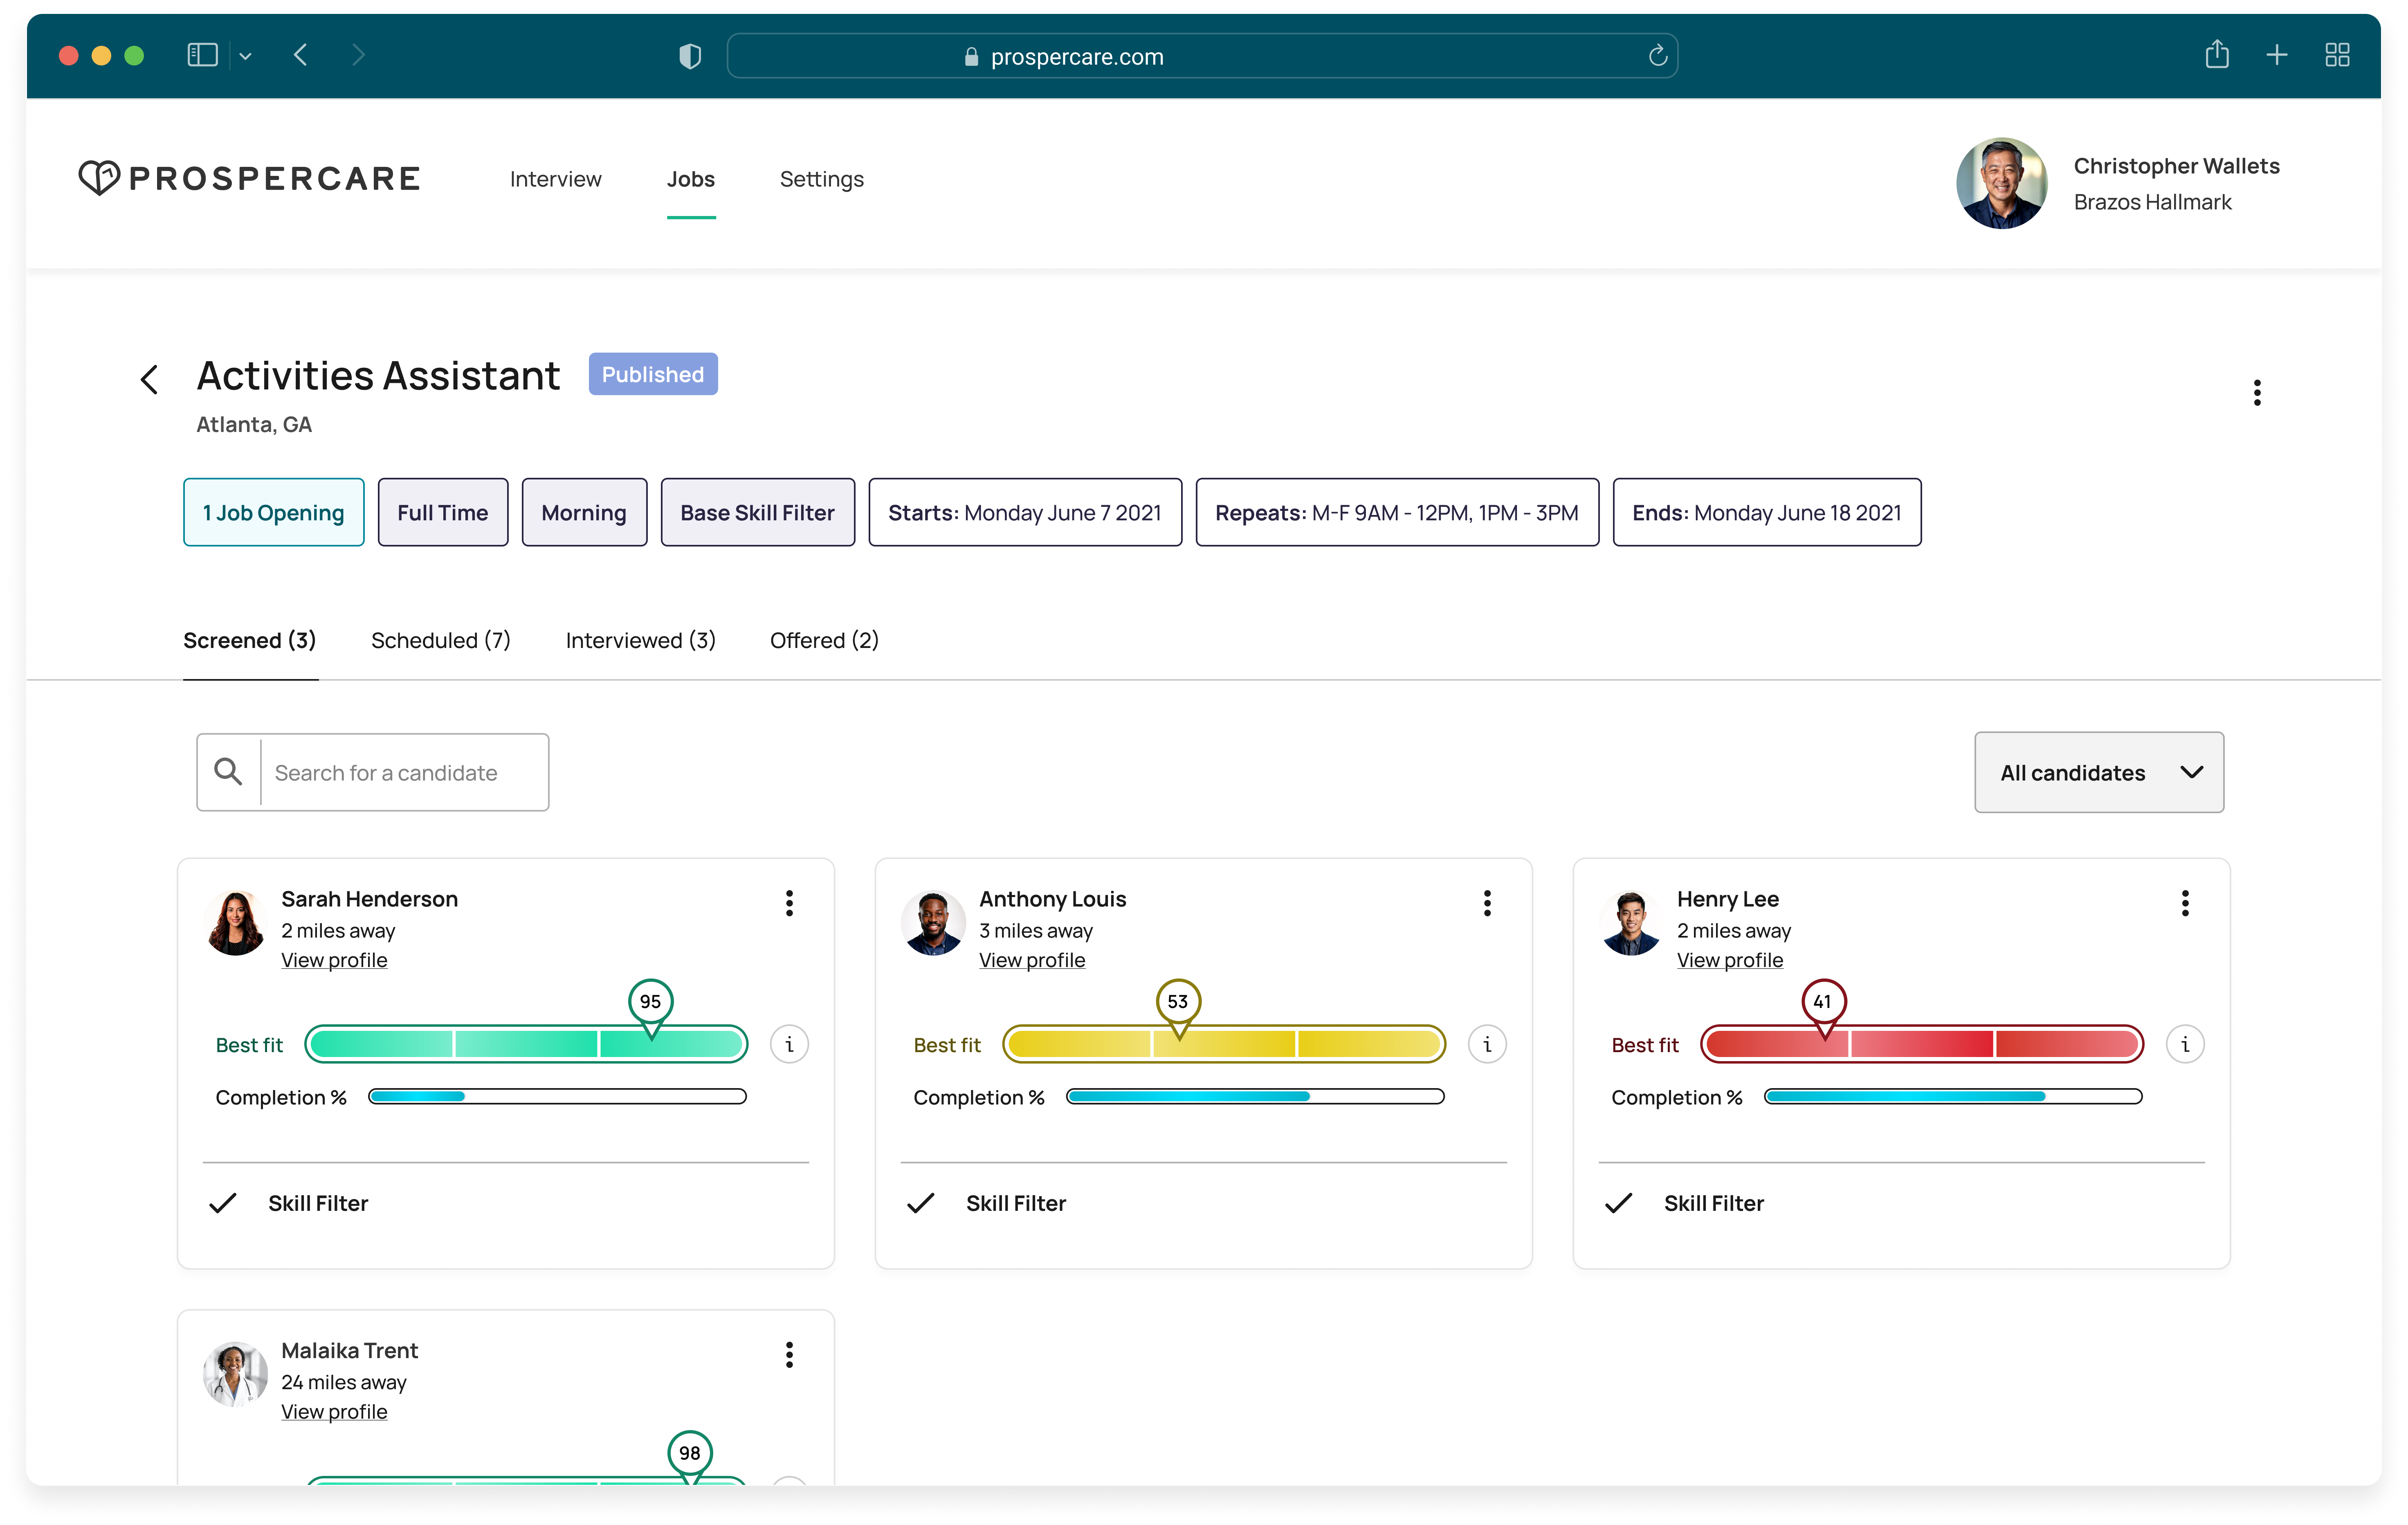Toggle Skill Filter check for Anthony Louis
Image resolution: width=2408 pixels, height=1525 pixels.
click(920, 1203)
